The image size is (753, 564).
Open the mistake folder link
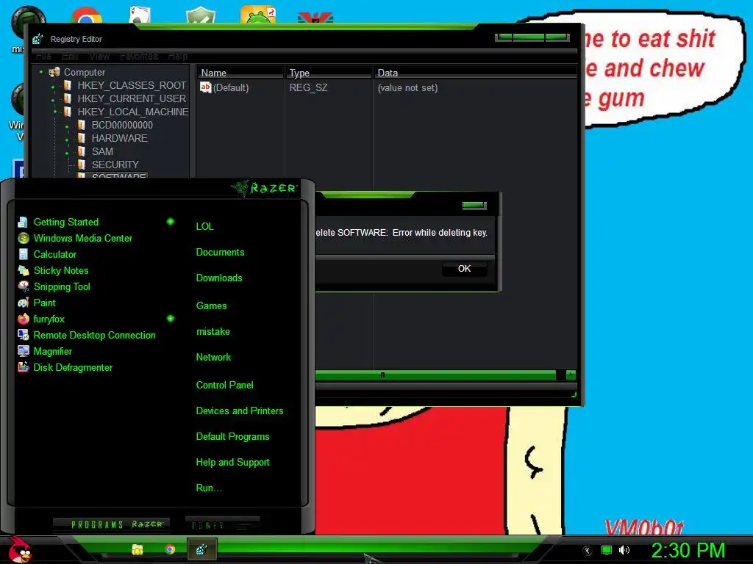click(213, 332)
